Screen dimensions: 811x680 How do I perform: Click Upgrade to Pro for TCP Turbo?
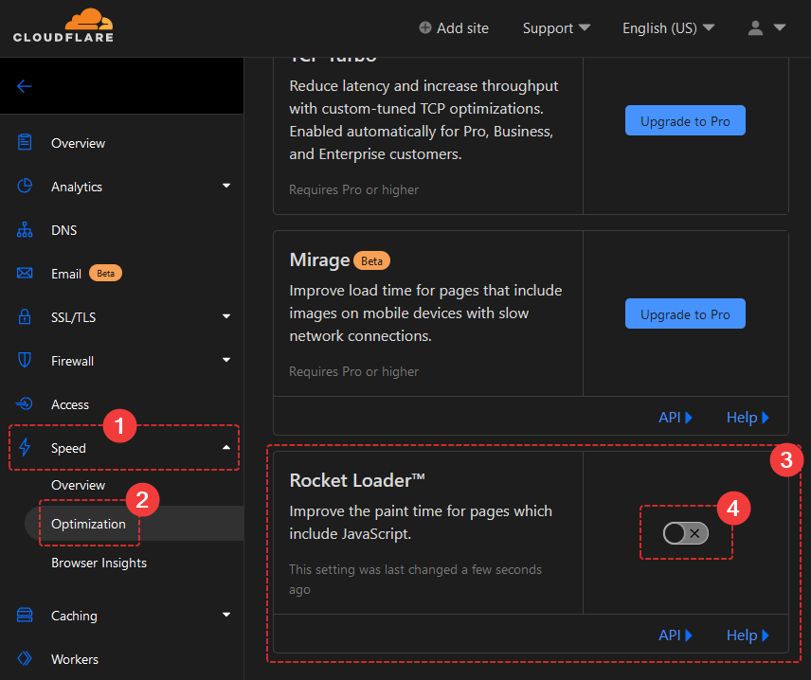(685, 120)
